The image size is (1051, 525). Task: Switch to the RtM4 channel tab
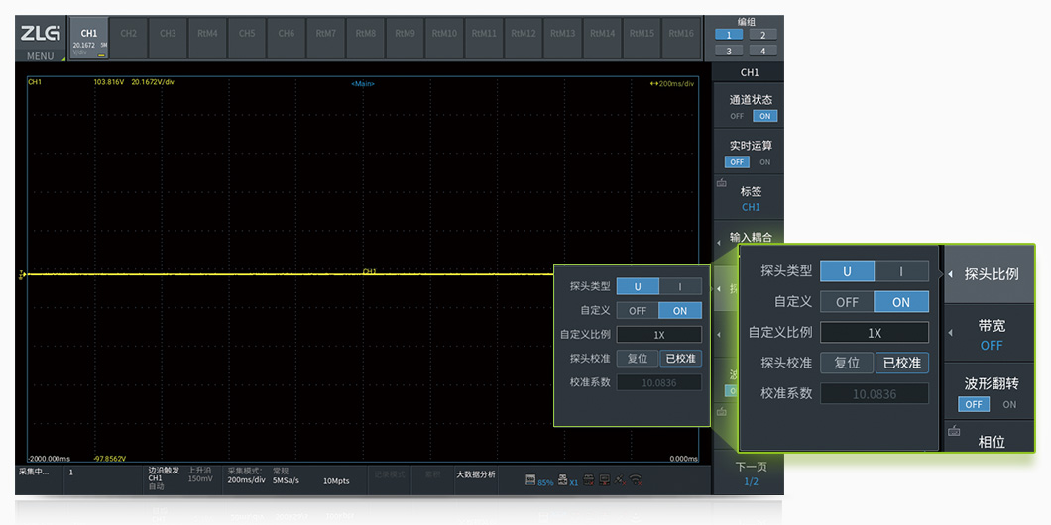coord(207,33)
